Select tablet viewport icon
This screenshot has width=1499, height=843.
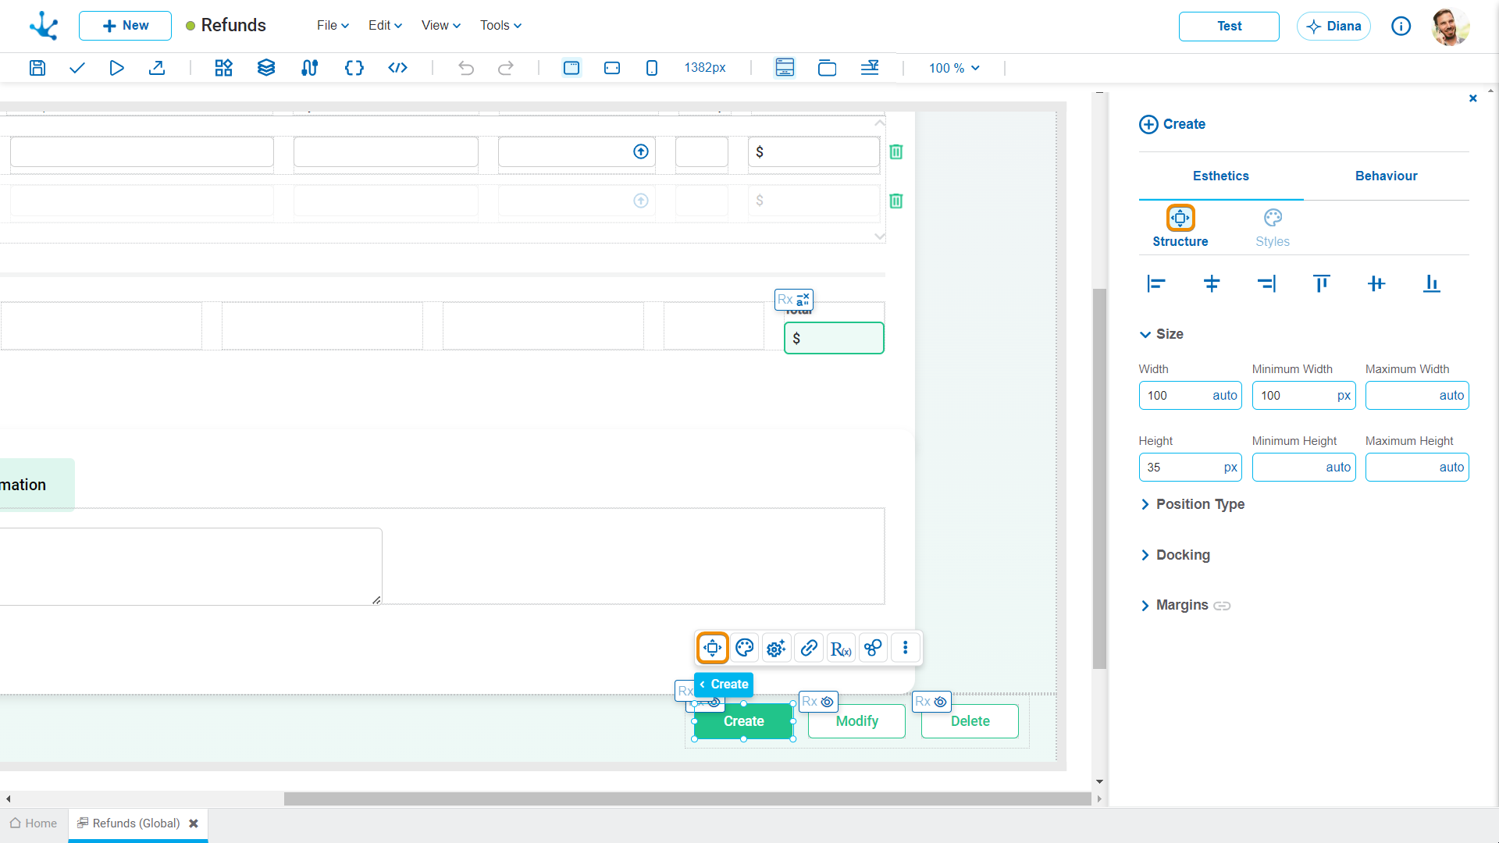click(x=612, y=68)
